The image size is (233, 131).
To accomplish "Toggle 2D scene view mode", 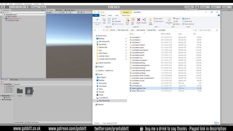I will click(63, 12).
